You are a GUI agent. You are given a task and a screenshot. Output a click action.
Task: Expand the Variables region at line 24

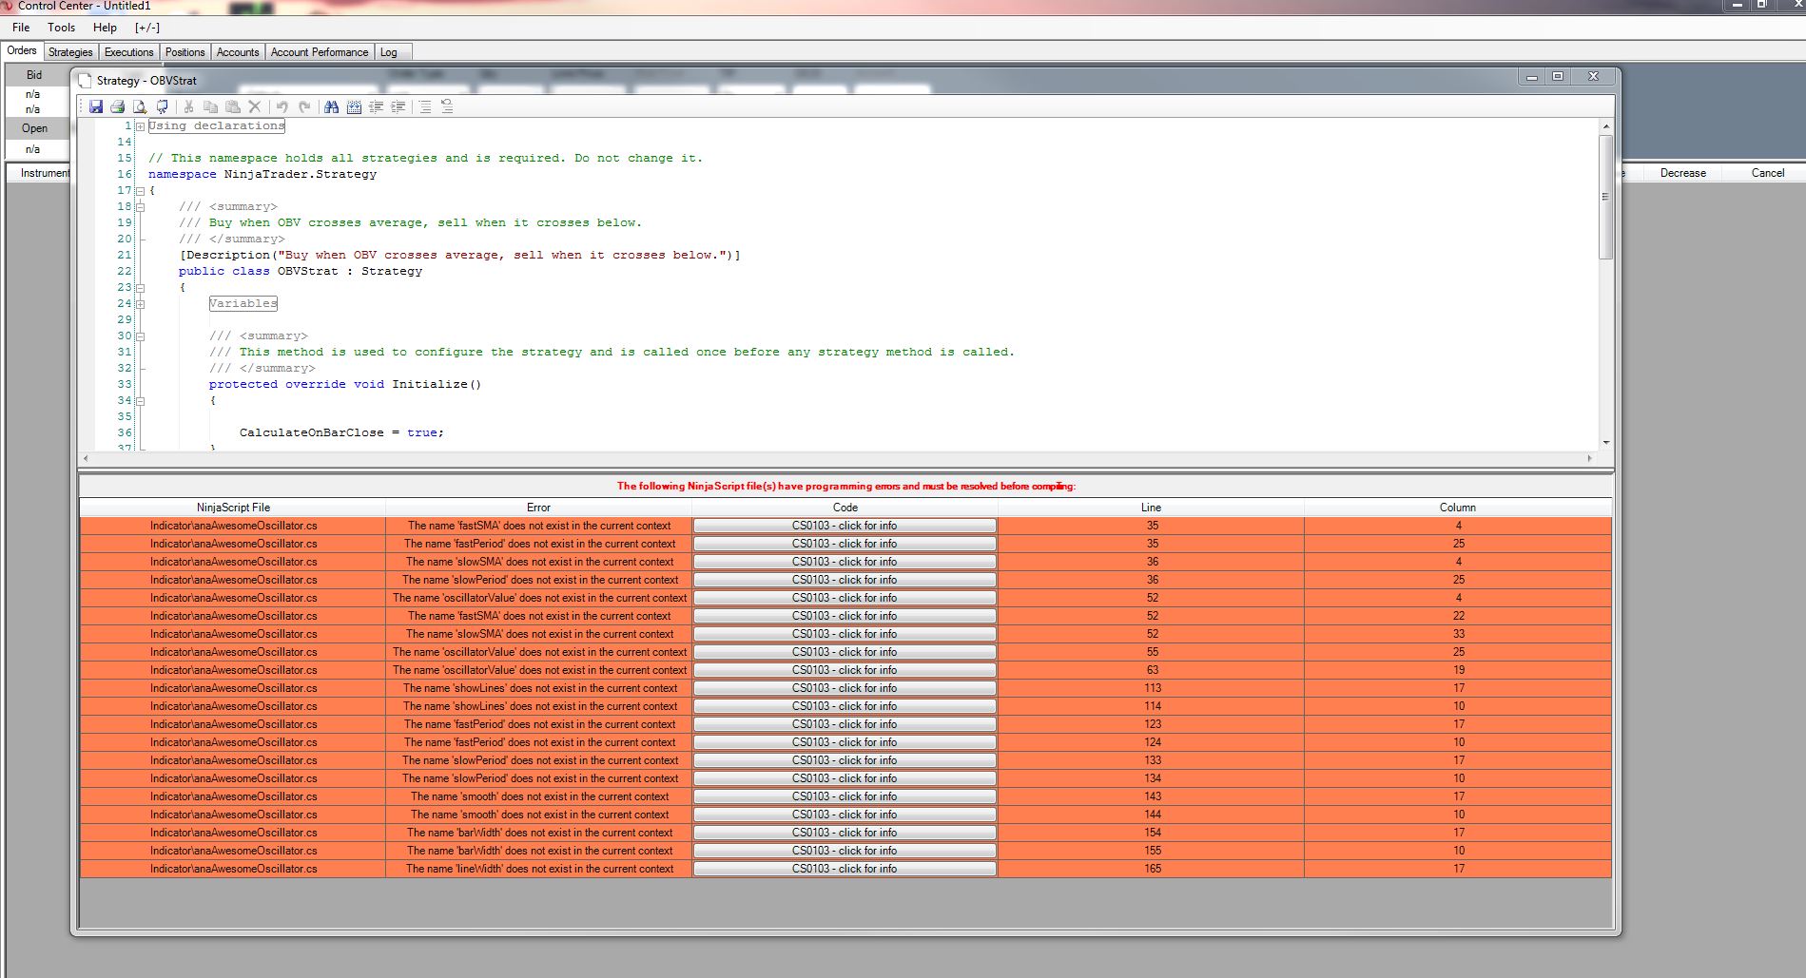click(x=140, y=303)
